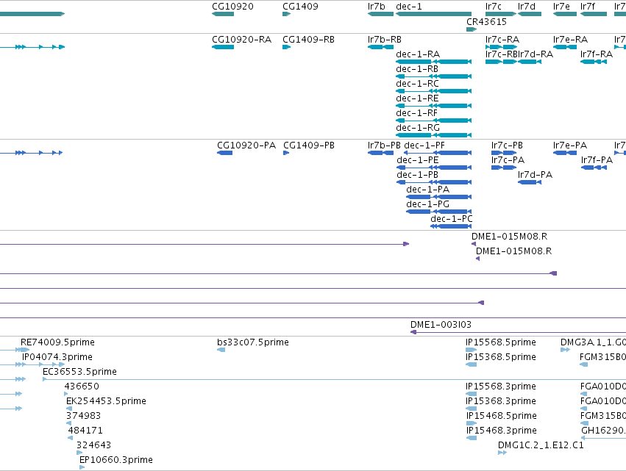Select the CG10920 gene glyph

(x=223, y=14)
